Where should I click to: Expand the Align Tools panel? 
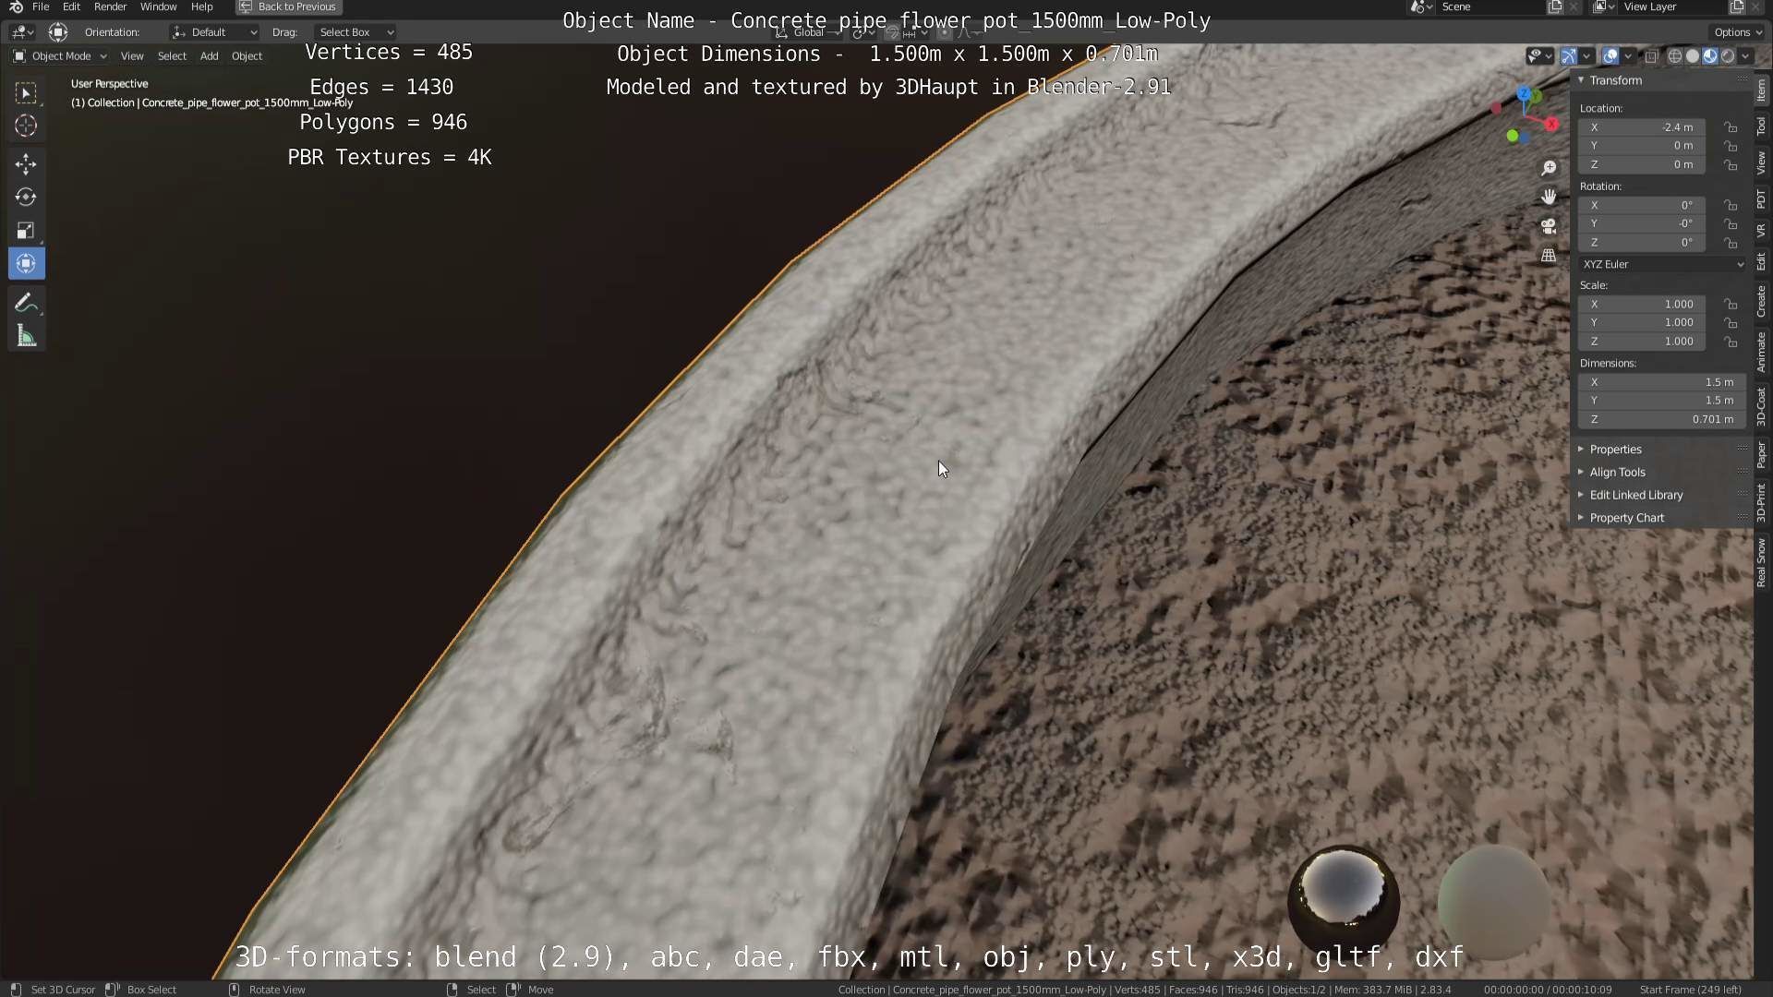1617,472
